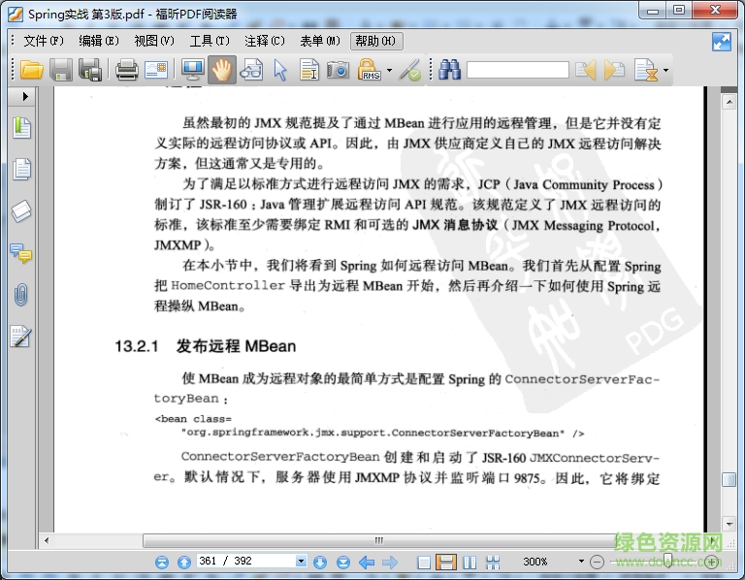This screenshot has height=580, width=745.
Task: Click the binoculars search icon
Action: [x=449, y=70]
